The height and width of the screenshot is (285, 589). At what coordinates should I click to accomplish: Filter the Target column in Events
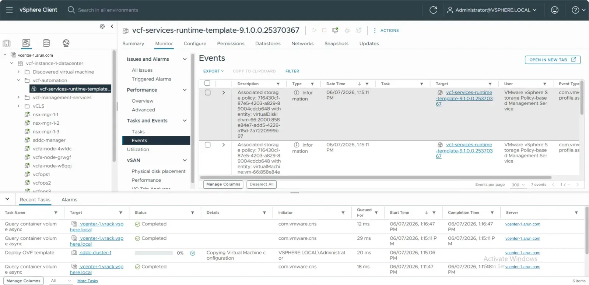(x=490, y=84)
